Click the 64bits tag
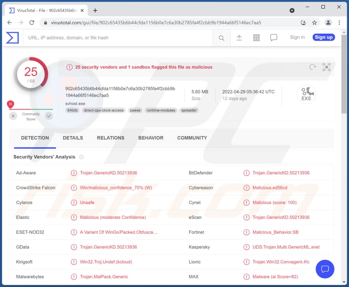Viewport: 349px width, 287px height. pos(72,110)
